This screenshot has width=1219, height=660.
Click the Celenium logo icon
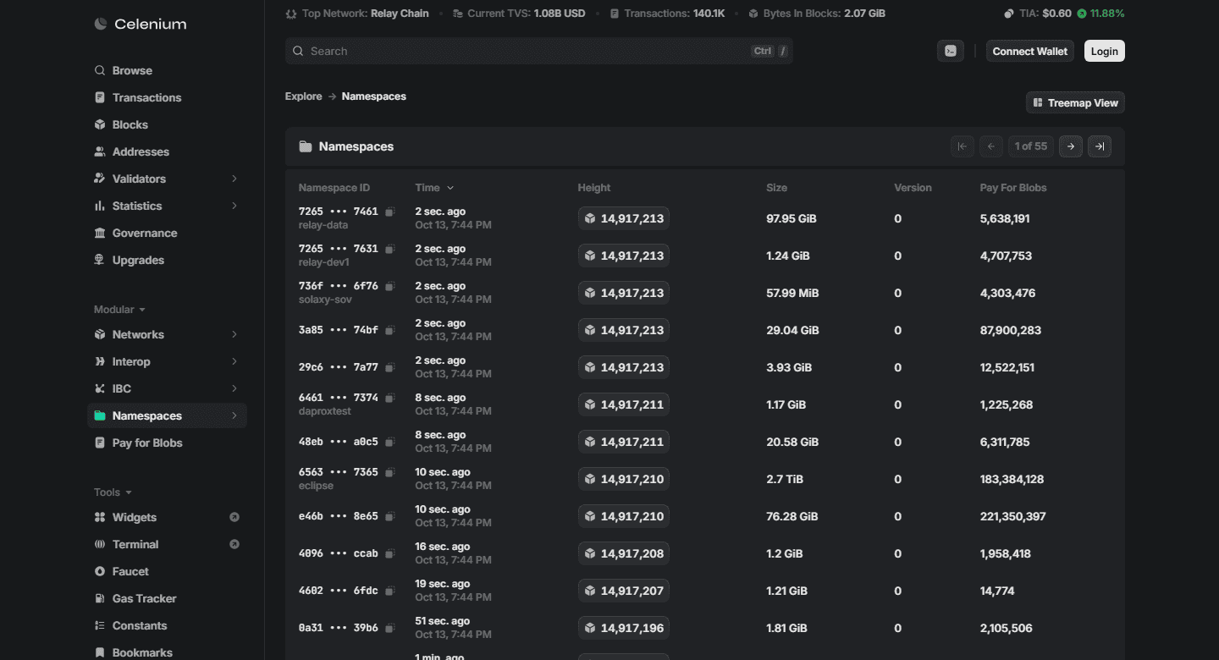pos(100,25)
